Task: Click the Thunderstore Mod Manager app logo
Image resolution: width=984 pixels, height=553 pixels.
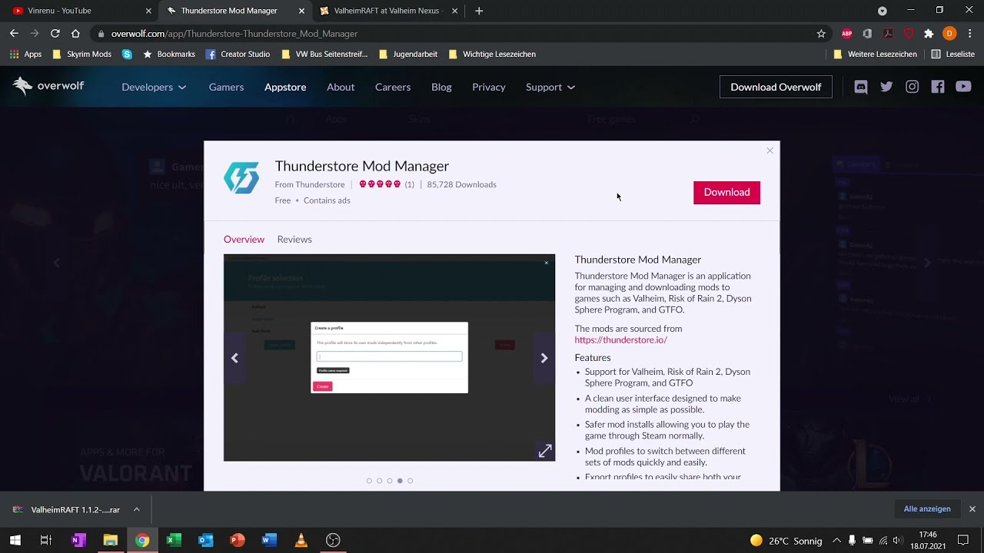Action: 241,177
